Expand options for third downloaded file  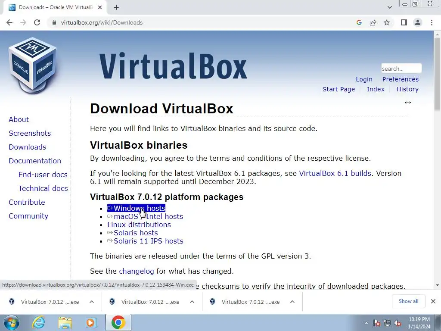(x=292, y=302)
